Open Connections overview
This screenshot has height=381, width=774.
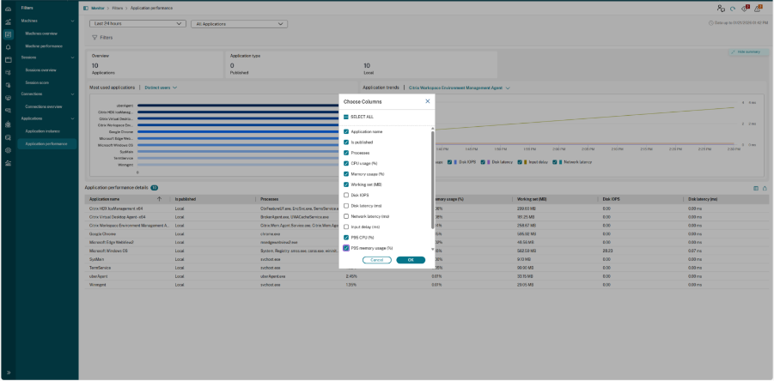pos(44,106)
